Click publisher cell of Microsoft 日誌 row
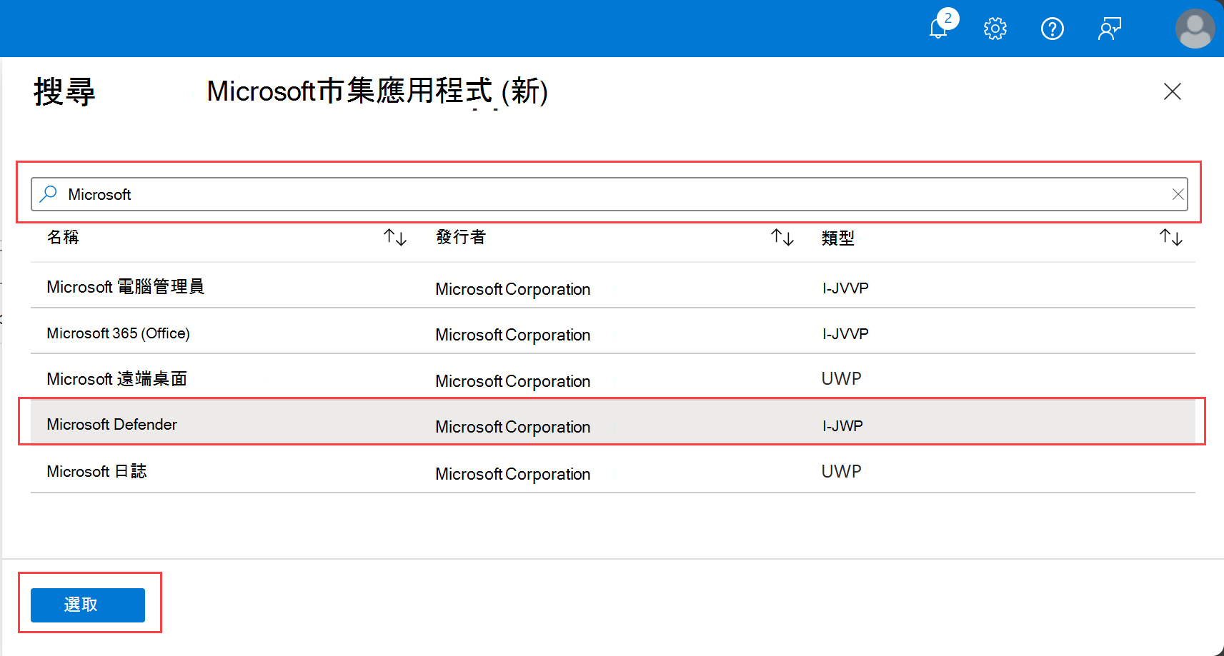Viewport: 1224px width, 656px height. tap(513, 474)
